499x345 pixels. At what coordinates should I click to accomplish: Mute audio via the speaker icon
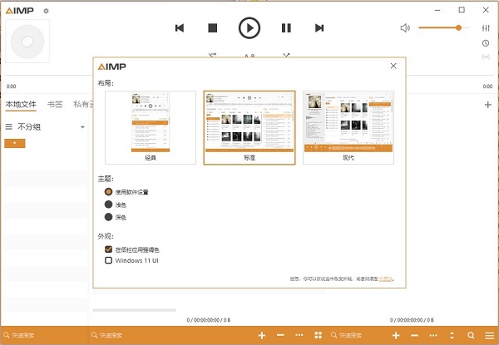coord(405,28)
